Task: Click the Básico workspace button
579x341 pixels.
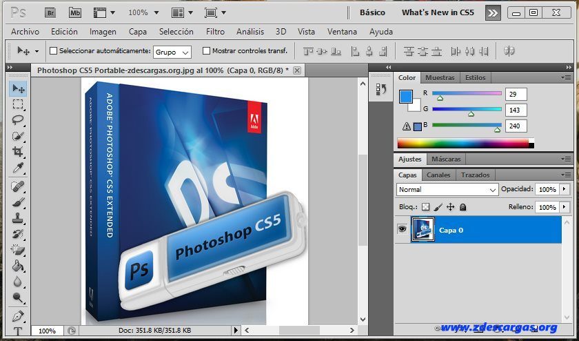Action: tap(372, 12)
